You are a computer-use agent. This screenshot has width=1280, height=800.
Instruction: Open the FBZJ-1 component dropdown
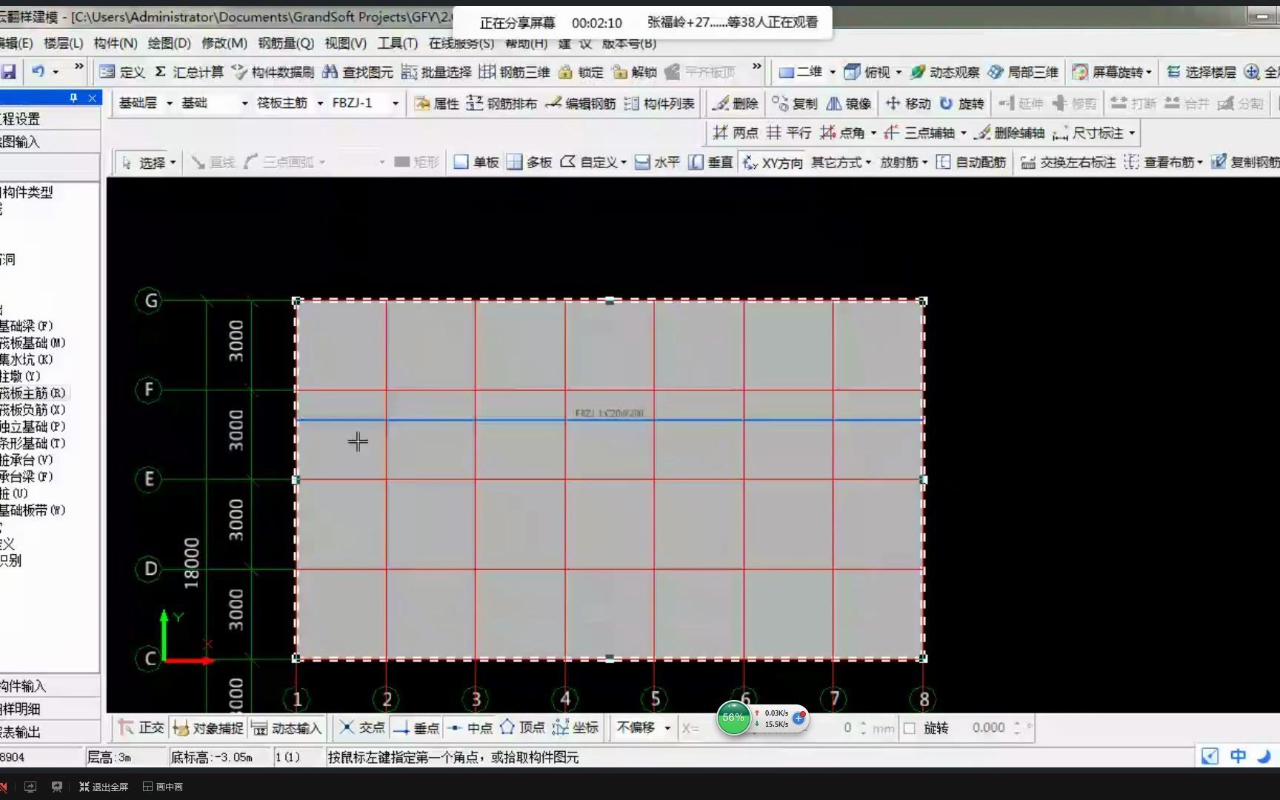396,103
